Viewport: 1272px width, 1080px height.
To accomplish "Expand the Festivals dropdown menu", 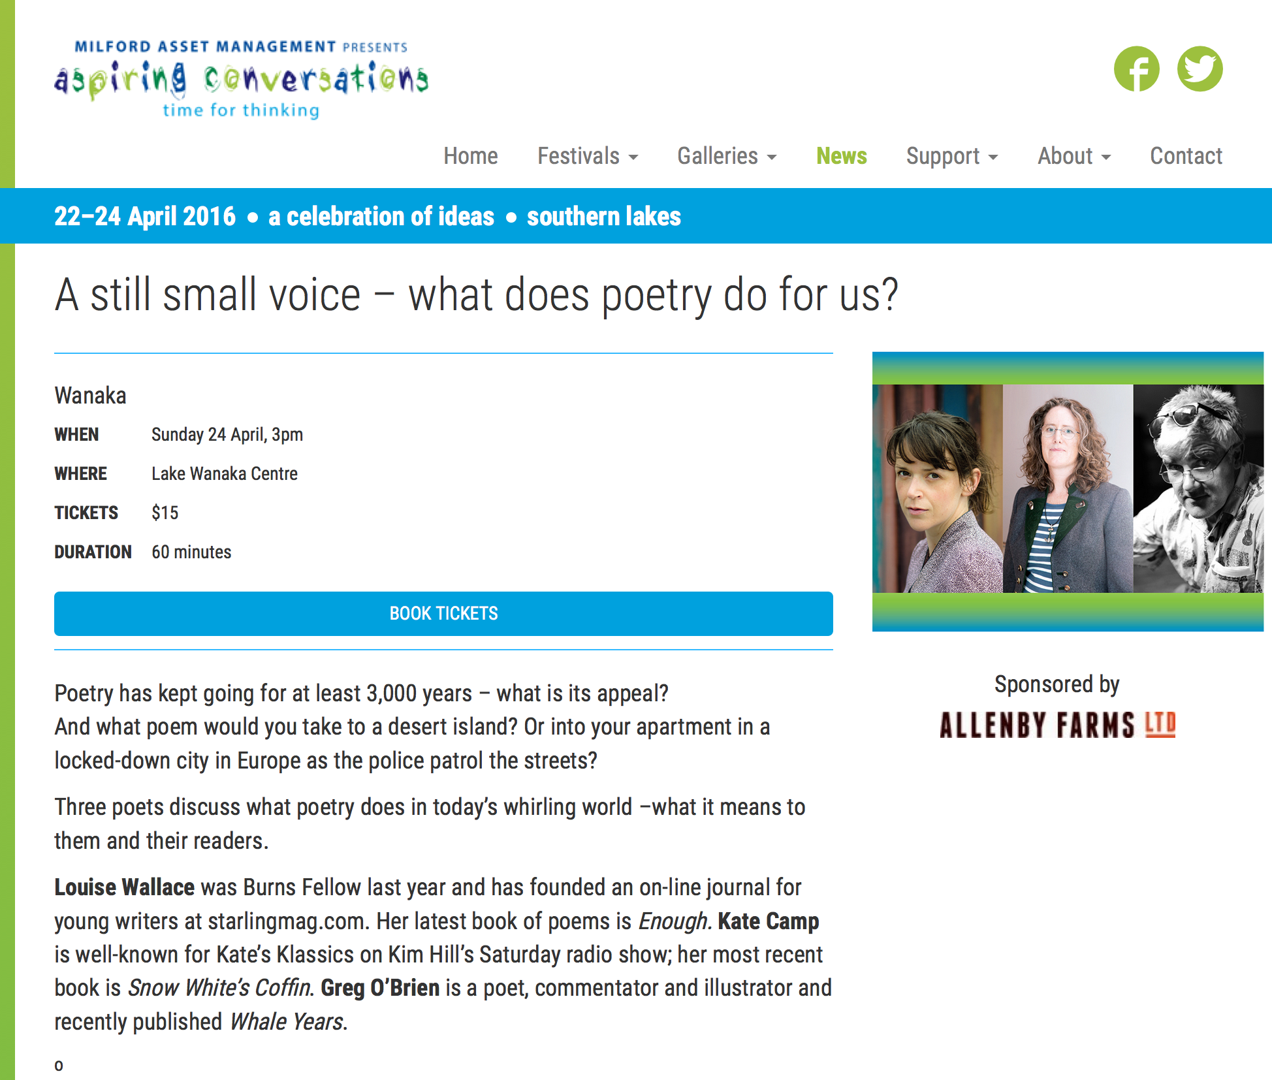I will [587, 156].
